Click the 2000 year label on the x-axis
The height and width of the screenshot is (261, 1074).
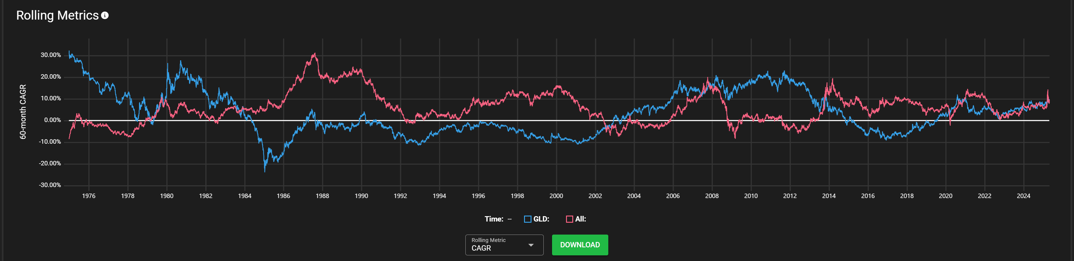pos(556,196)
